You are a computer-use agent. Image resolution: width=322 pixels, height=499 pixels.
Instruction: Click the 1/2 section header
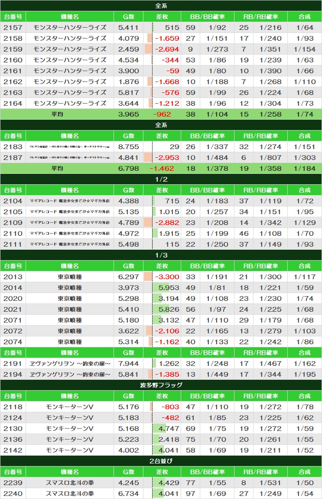[161, 179]
